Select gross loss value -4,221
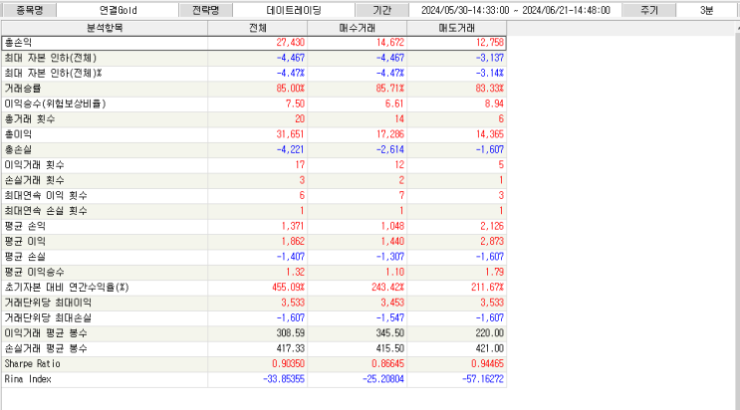 (290, 149)
